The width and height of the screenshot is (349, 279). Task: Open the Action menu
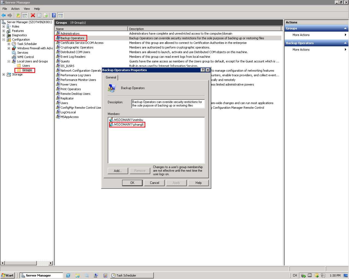(x=15, y=9)
